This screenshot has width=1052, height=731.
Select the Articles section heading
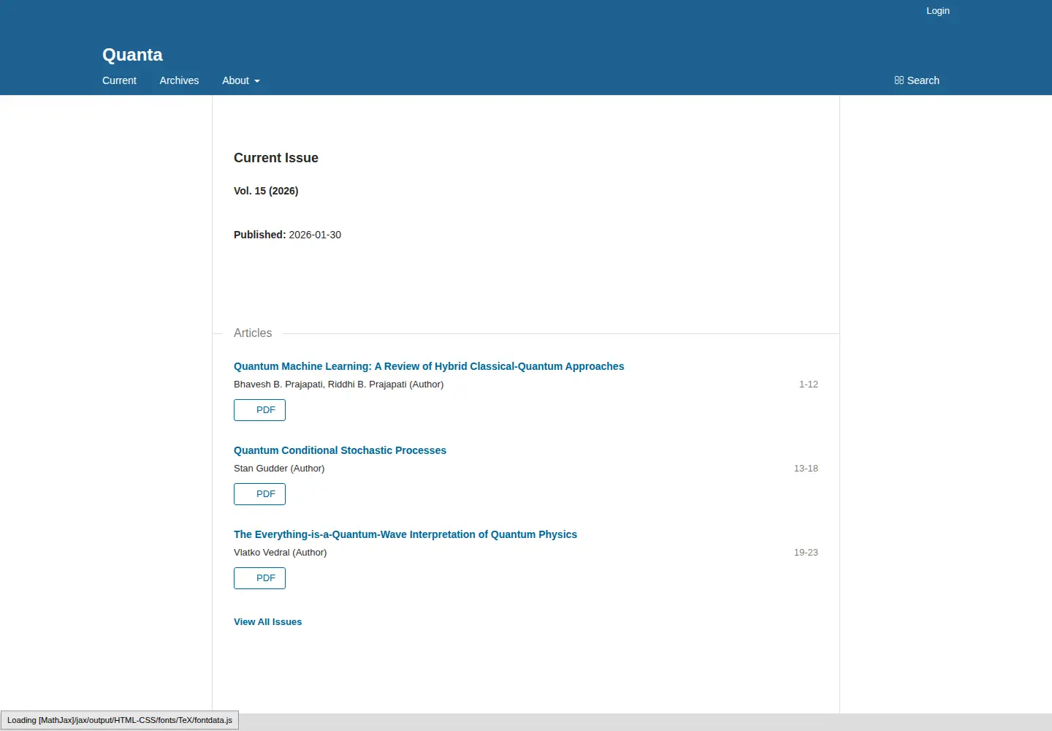253,333
